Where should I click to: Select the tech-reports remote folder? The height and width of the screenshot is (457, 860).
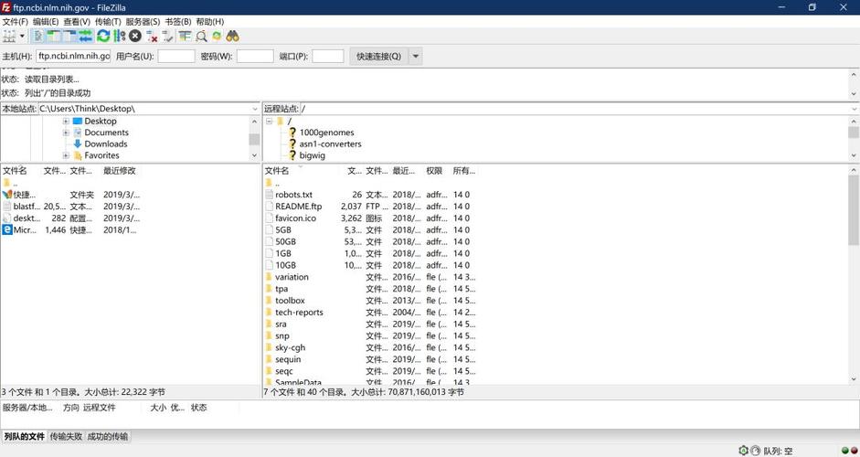(x=299, y=313)
